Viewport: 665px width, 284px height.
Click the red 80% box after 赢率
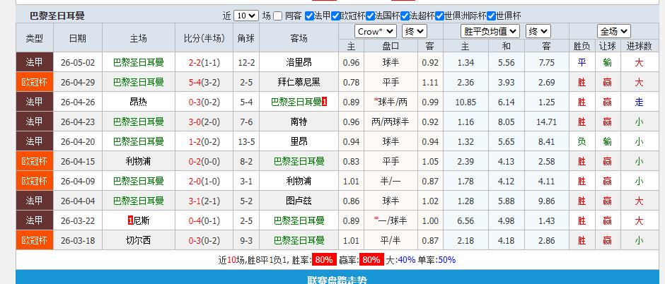coord(371,259)
